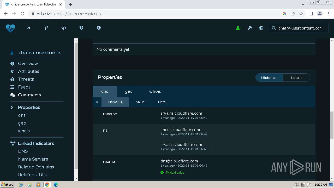Viewport: 334px width, 188px height.
Task: Click the address bar URL
Action: click(x=71, y=14)
